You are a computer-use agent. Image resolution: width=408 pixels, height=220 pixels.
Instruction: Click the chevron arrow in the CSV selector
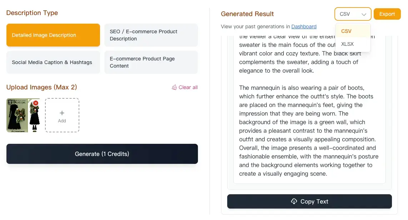tap(364, 14)
